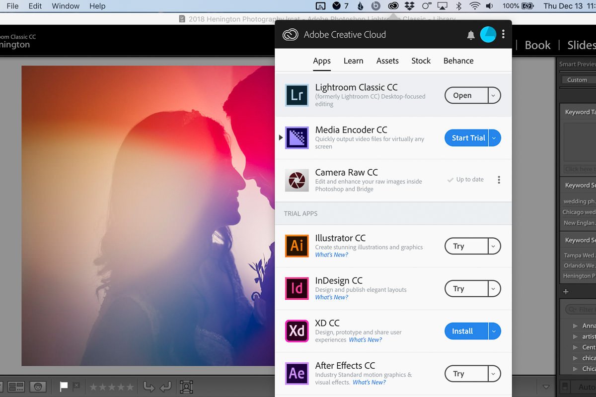Screen dimensions: 596x397
Task: Click the Media Encoder CC app icon
Action: click(297, 137)
